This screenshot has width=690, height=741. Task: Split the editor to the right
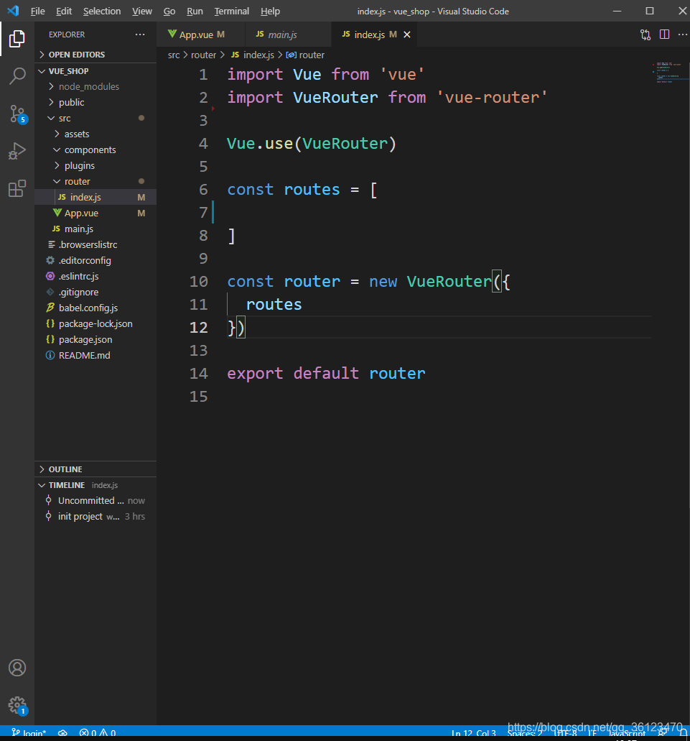point(664,34)
